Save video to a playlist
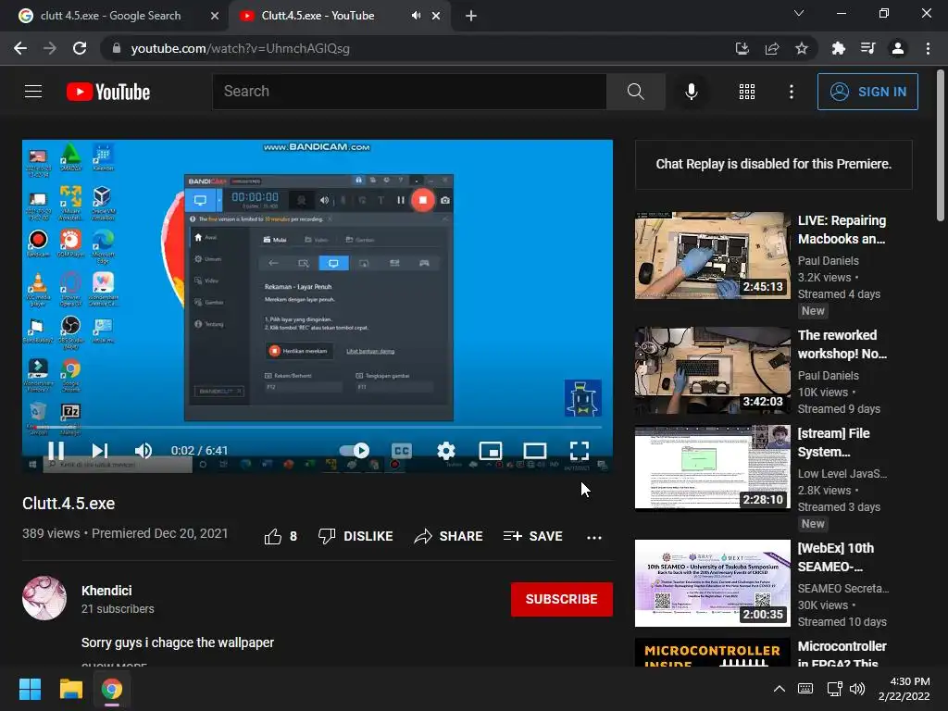Screen dimensions: 948x711 [532, 536]
